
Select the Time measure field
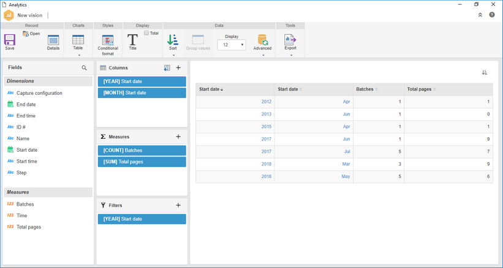coord(22,215)
